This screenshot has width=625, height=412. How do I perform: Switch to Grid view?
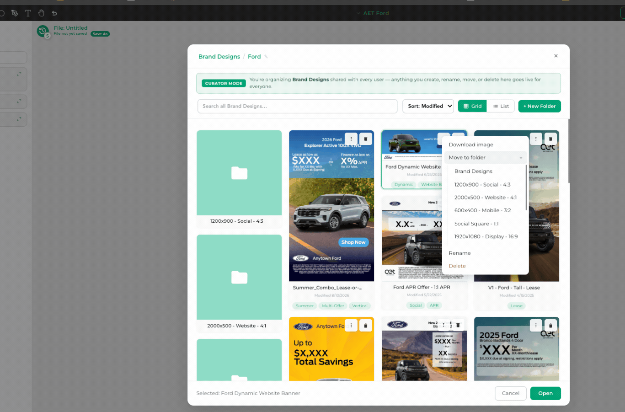pyautogui.click(x=472, y=106)
